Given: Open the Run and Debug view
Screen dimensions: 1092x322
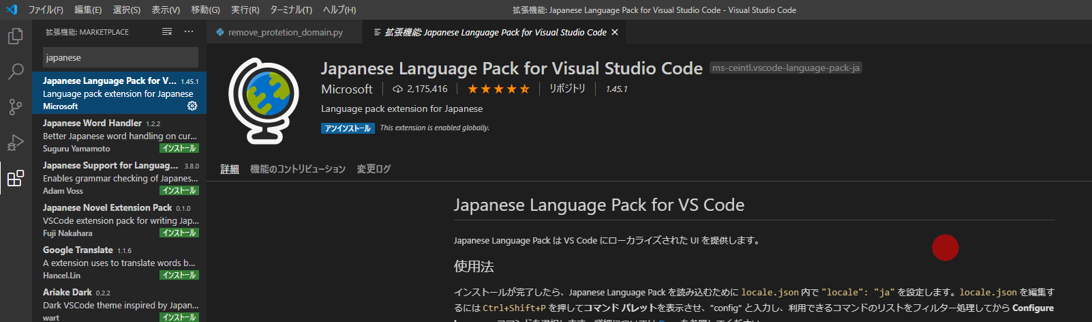Looking at the screenshot, I should point(15,143).
